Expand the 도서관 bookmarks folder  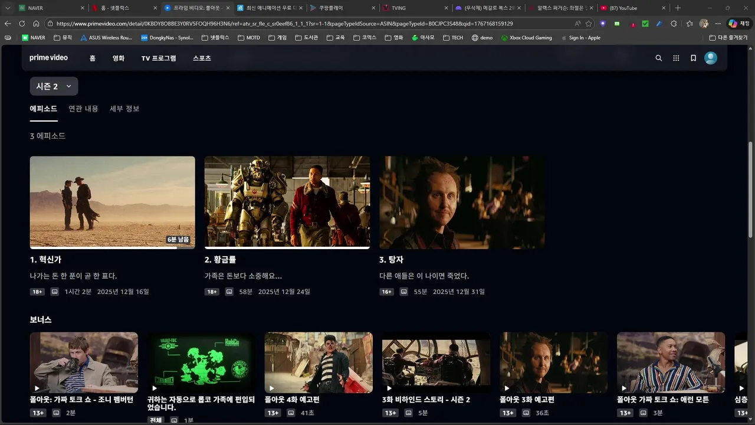pyautogui.click(x=307, y=38)
